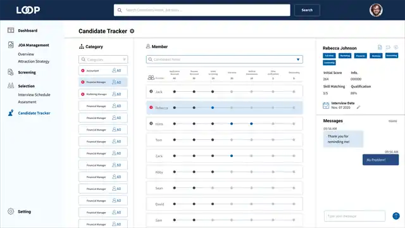Open chat icon for Rebecca Johnson
The width and height of the screenshot is (405, 228).
[388, 47]
